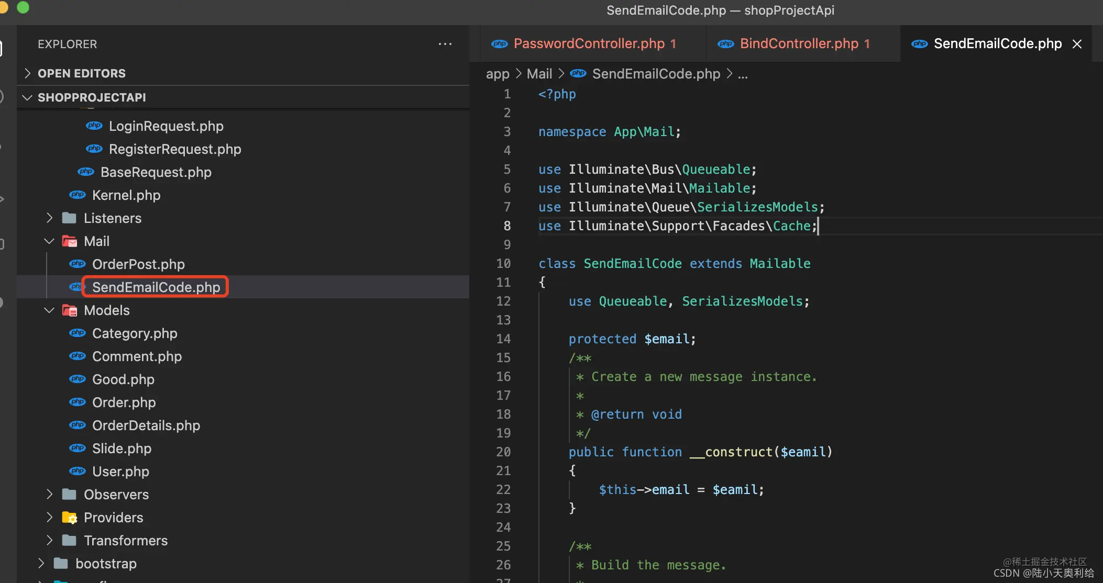Click the Listeners folder icon
1103x583 pixels.
coord(70,218)
